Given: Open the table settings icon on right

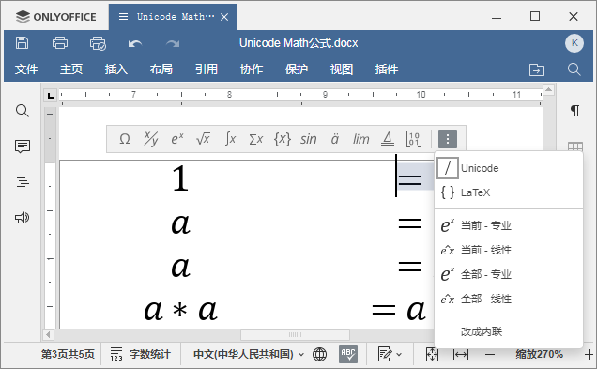Looking at the screenshot, I should pyautogui.click(x=574, y=146).
